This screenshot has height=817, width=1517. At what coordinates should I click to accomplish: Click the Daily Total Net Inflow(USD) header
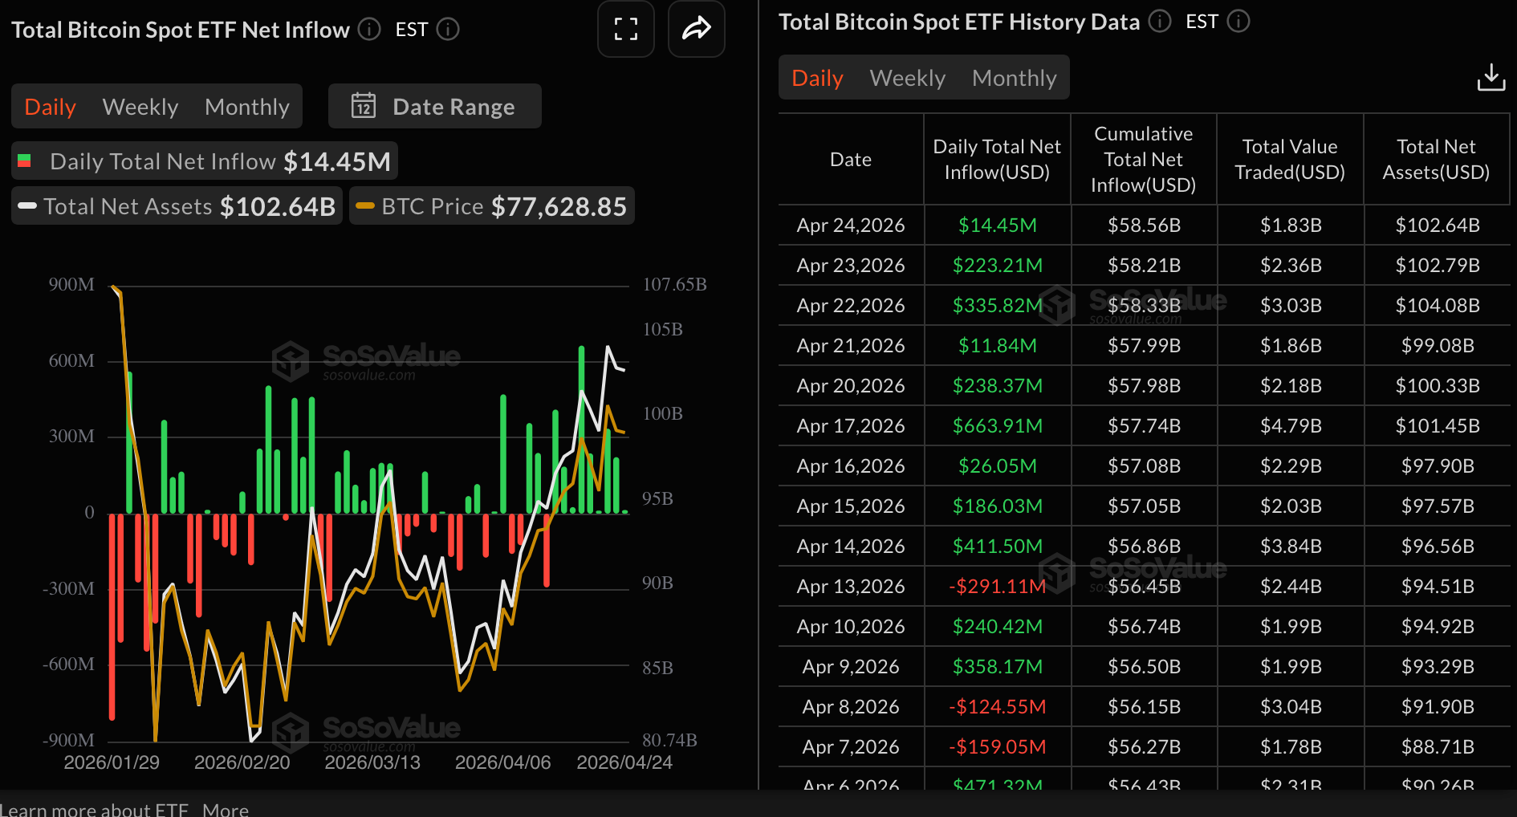coord(997,159)
